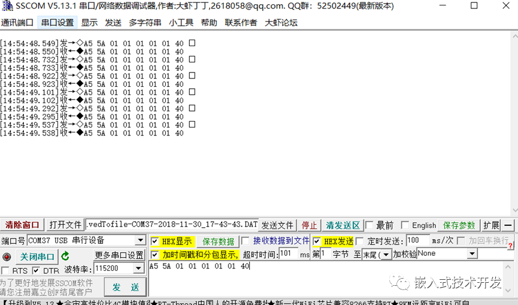The image size is (518, 305).
Task: Toggle the RTS checkbox
Action: point(5,271)
